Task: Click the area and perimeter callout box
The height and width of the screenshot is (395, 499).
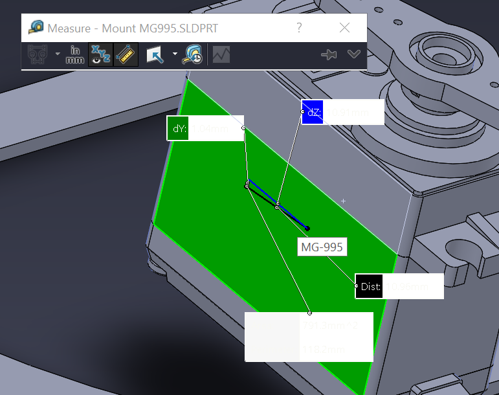Action: [x=309, y=337]
